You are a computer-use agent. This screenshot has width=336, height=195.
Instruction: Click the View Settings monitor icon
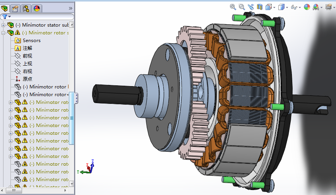[x=329, y=7]
